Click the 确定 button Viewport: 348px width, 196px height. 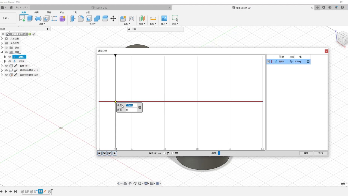[x=306, y=153]
